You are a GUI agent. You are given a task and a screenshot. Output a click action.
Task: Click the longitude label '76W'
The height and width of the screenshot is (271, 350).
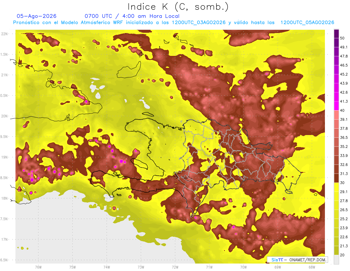point(38,267)
